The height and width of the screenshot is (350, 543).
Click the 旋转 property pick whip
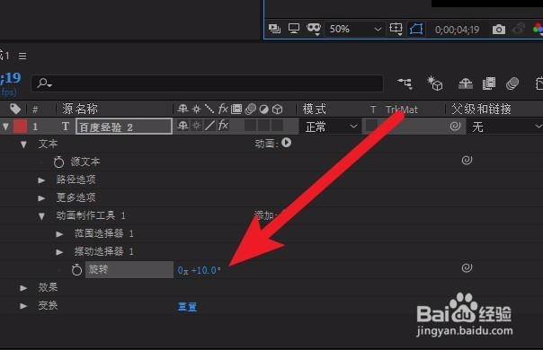pyautogui.click(x=467, y=267)
